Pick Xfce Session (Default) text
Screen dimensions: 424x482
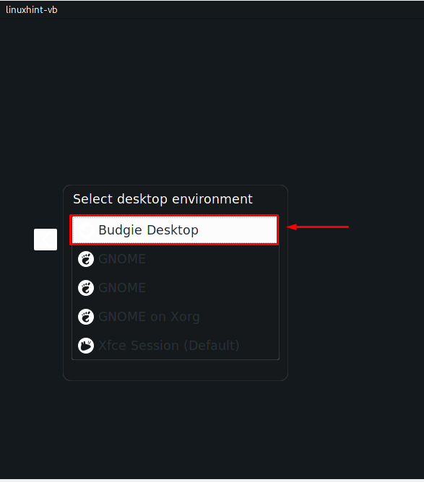point(168,346)
